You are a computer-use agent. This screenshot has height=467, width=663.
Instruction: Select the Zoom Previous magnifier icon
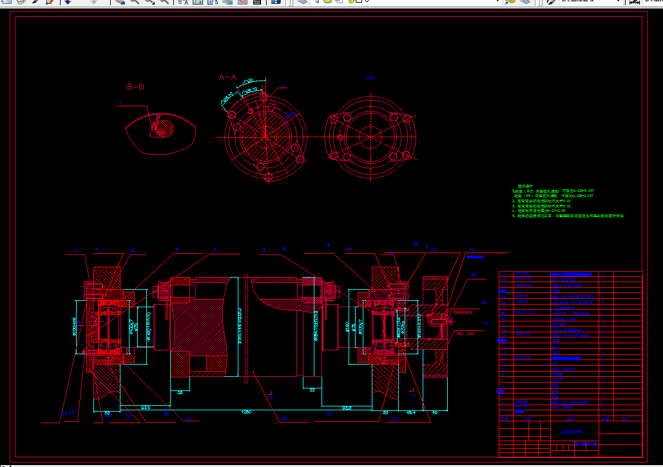164,2
